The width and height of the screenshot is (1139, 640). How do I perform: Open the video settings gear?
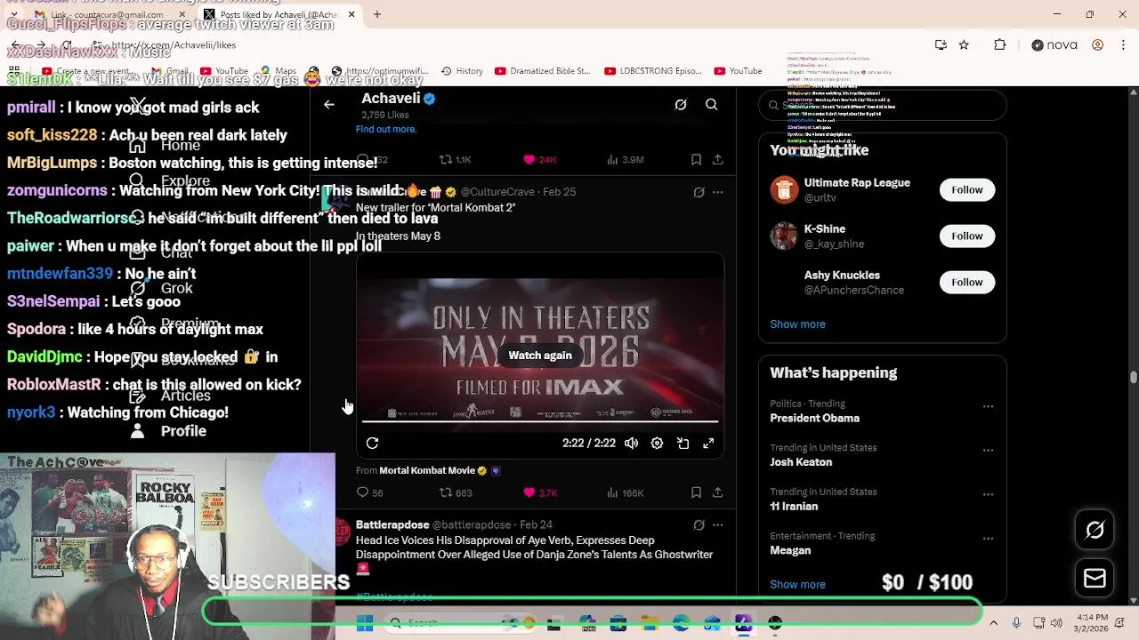click(x=657, y=443)
